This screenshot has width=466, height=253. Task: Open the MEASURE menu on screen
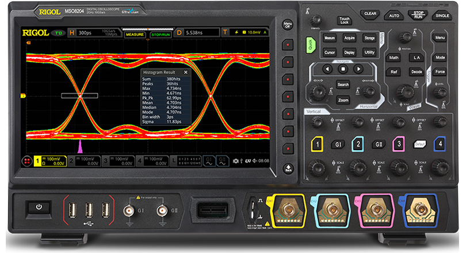click(x=135, y=34)
